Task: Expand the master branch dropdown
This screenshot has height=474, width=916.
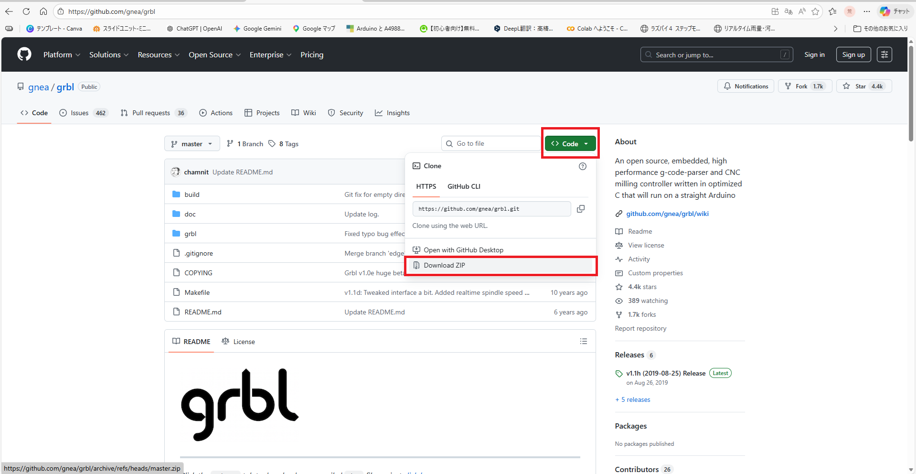Action: click(x=192, y=144)
